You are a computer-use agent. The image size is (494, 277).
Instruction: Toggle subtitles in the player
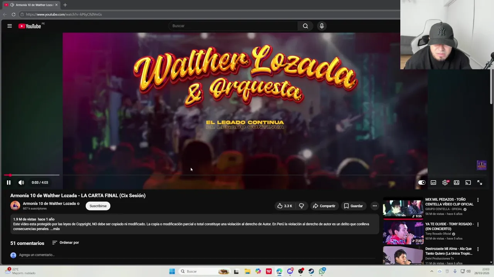[x=433, y=182]
